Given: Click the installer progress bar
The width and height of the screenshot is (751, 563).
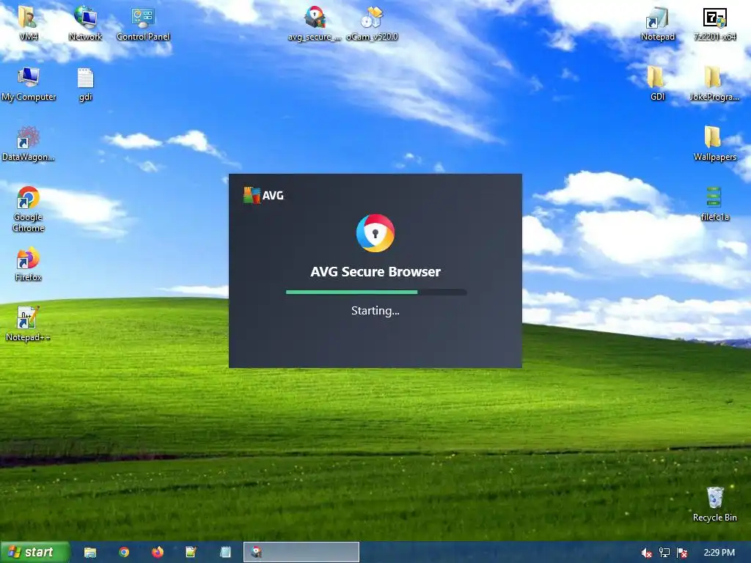Looking at the screenshot, I should [376, 292].
